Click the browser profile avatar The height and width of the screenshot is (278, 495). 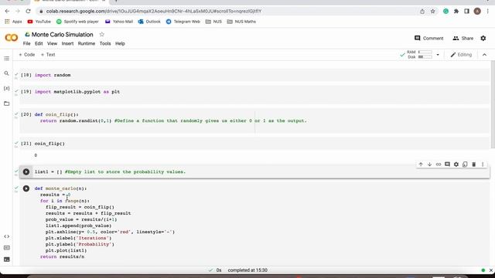[x=477, y=11]
